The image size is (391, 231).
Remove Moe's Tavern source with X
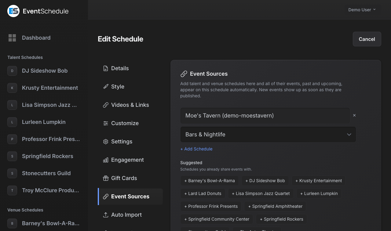pos(354,115)
